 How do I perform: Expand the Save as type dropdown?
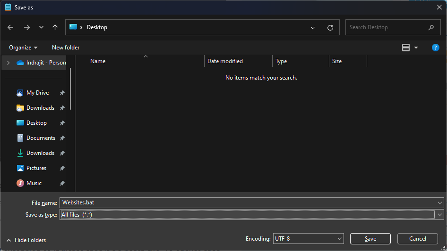click(x=440, y=215)
